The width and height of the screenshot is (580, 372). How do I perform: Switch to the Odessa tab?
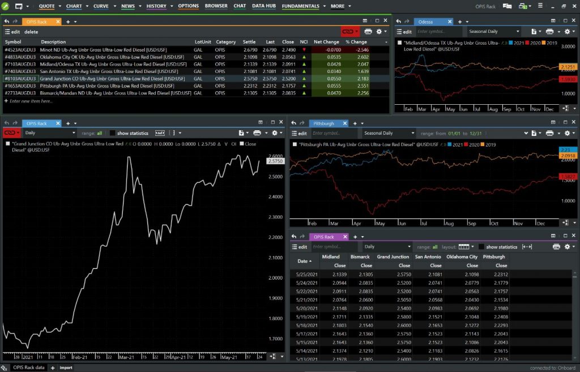(x=426, y=22)
